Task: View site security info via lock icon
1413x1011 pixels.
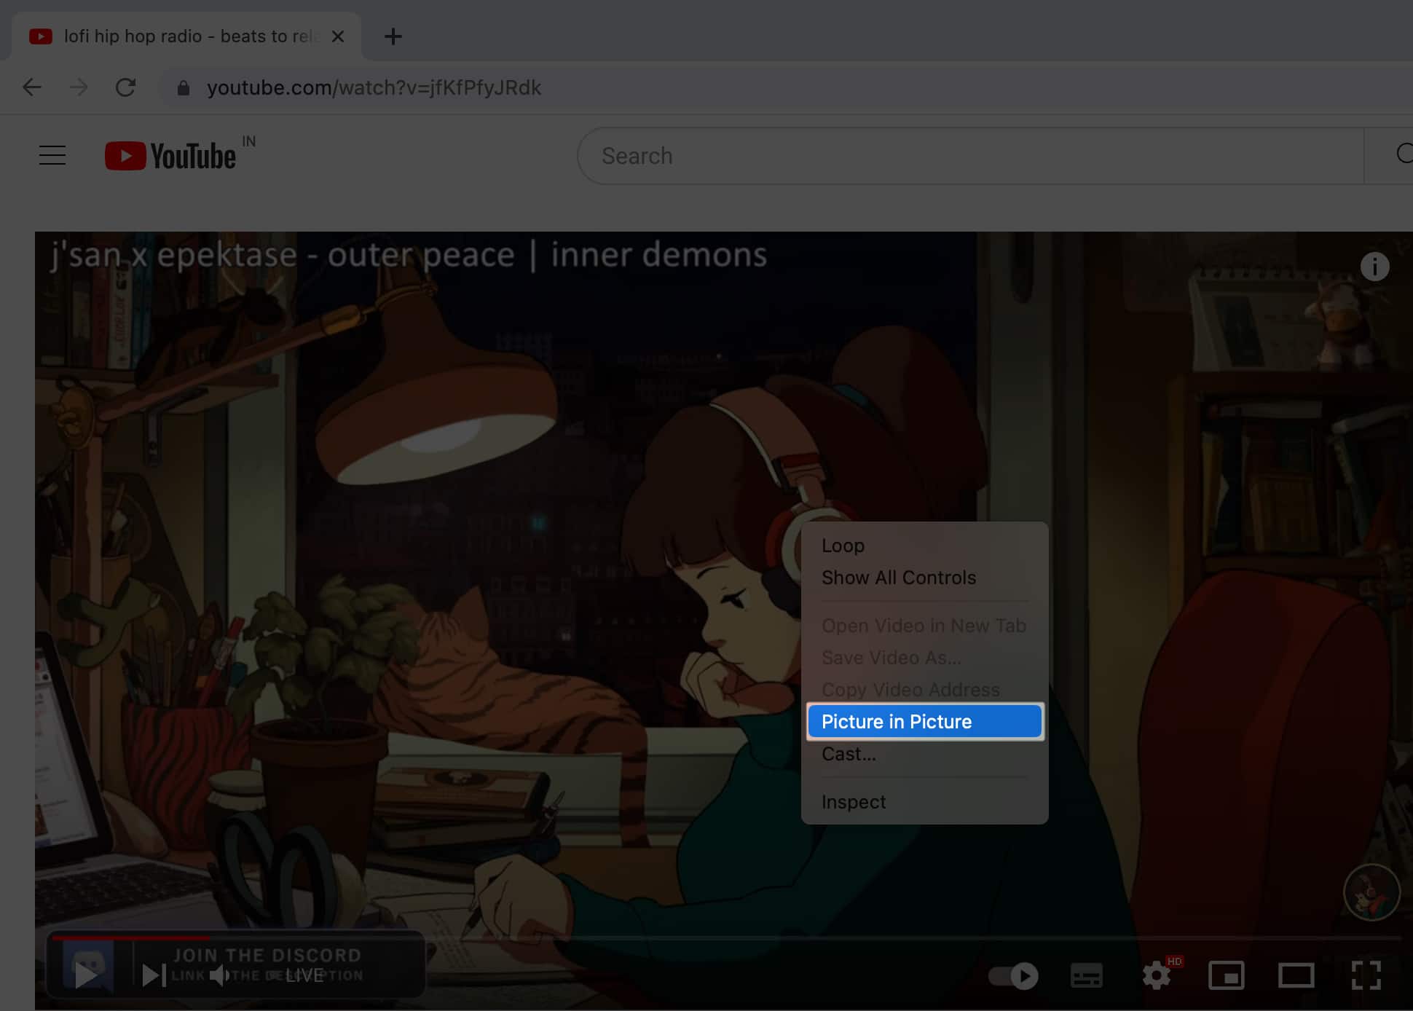Action: tap(184, 88)
